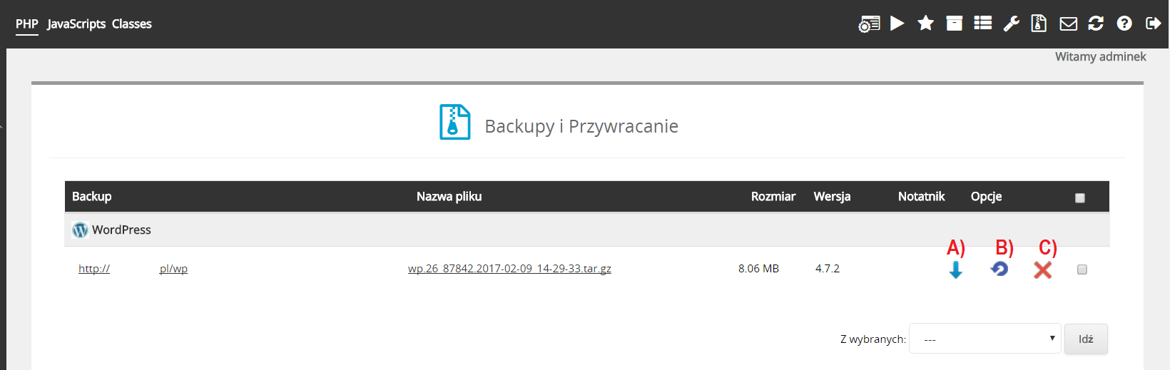Select the Classes tab
This screenshot has height=370, width=1170.
pos(132,24)
